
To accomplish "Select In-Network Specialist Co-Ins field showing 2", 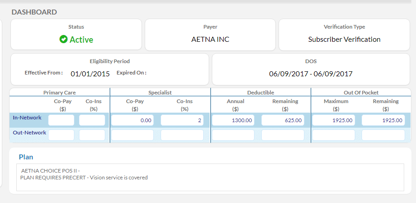I will 182,120.
